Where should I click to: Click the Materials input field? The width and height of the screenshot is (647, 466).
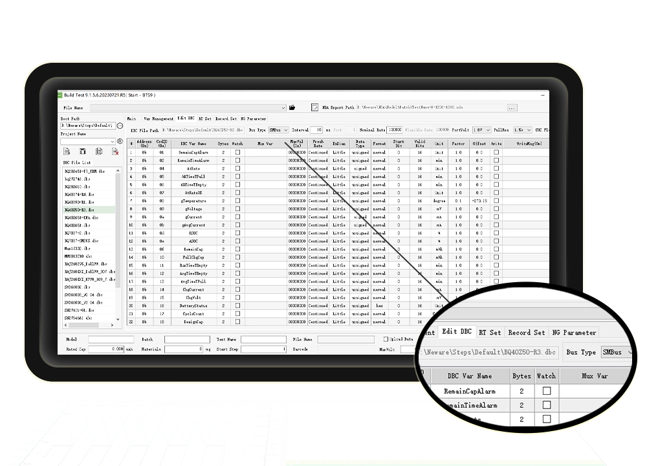(184, 349)
